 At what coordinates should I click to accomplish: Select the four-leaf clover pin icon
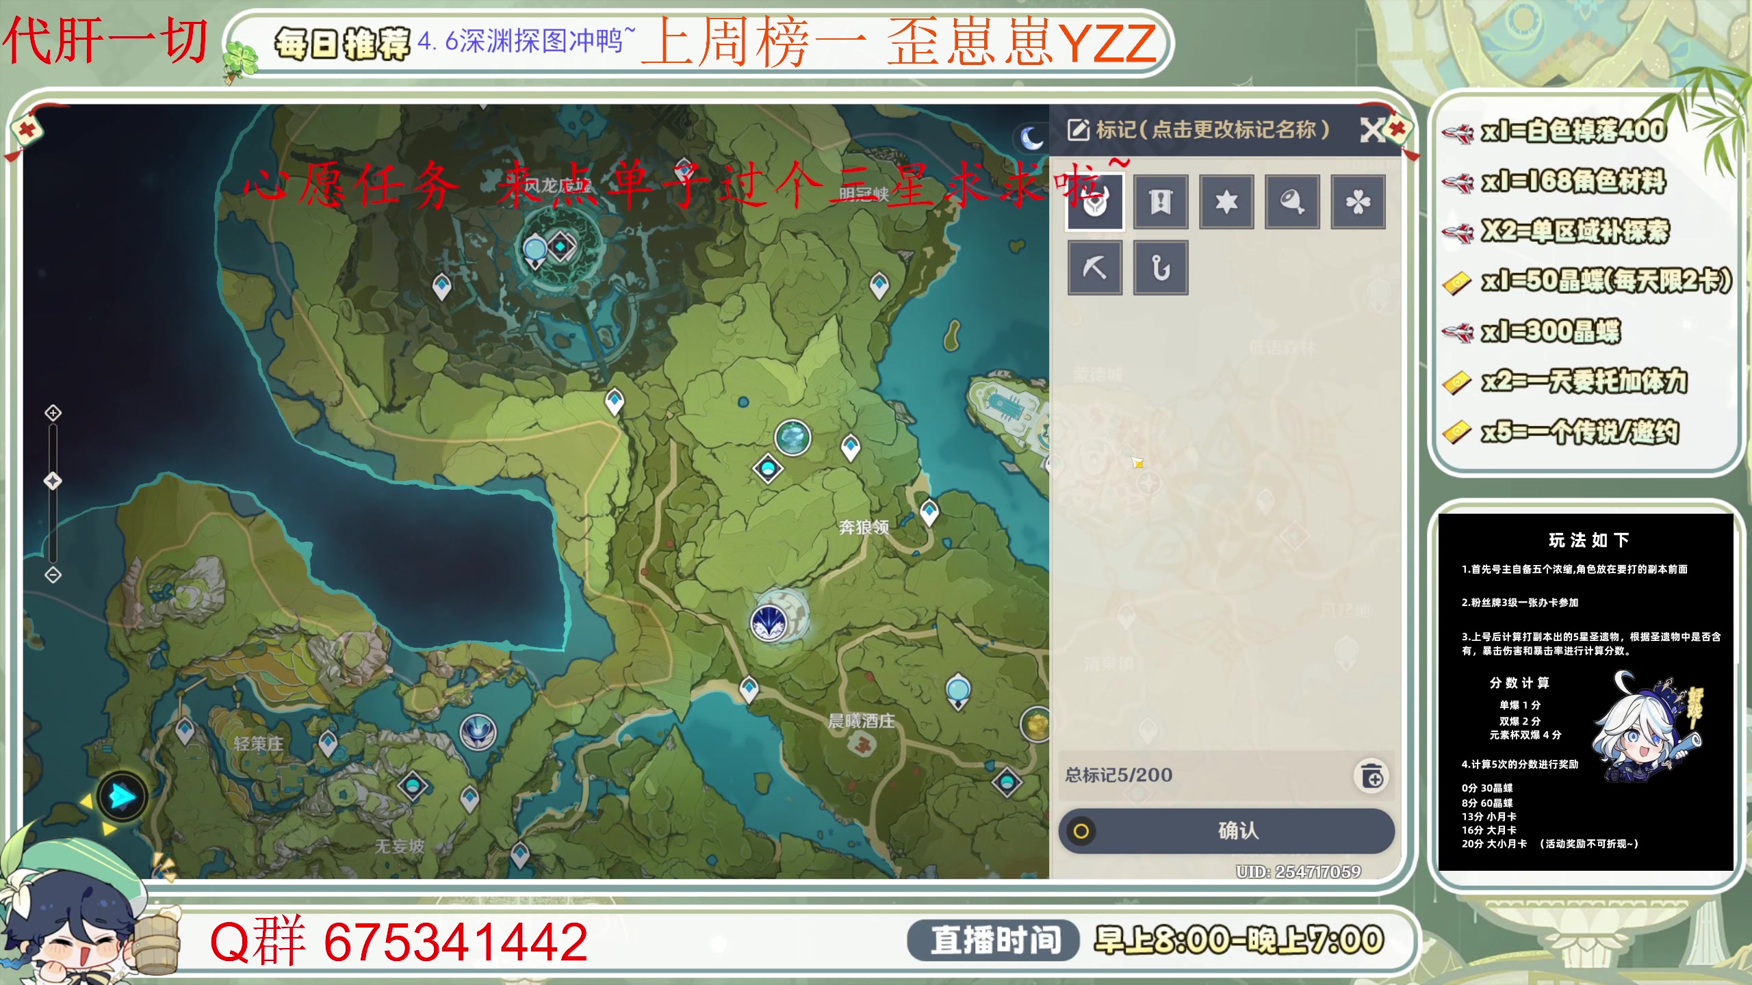(x=1358, y=202)
